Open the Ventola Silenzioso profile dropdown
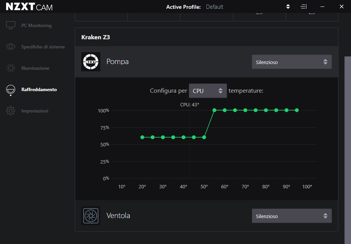This screenshot has width=351, height=244. click(291, 216)
